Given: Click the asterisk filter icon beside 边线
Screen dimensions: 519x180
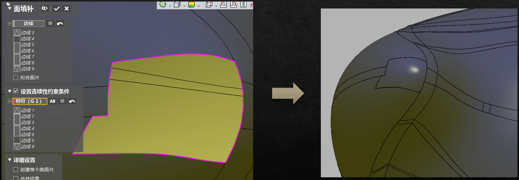Looking at the screenshot, I should 50,24.
